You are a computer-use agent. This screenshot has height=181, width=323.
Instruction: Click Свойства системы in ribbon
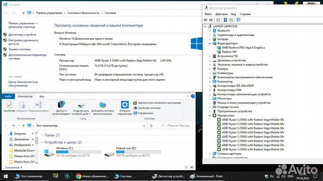[x=147, y=108]
